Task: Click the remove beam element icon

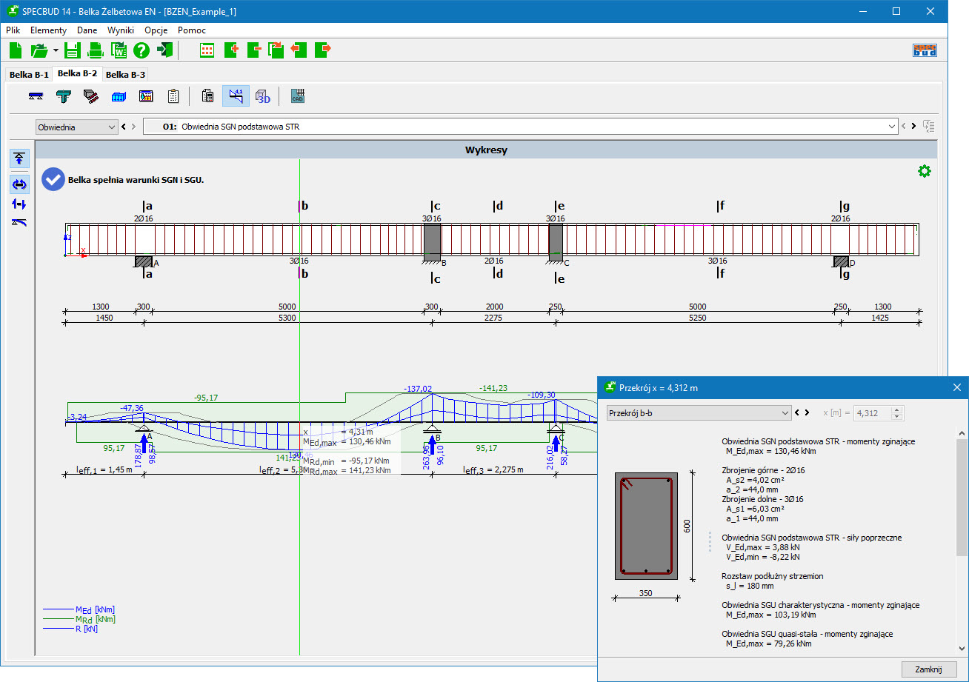Action: click(x=253, y=50)
